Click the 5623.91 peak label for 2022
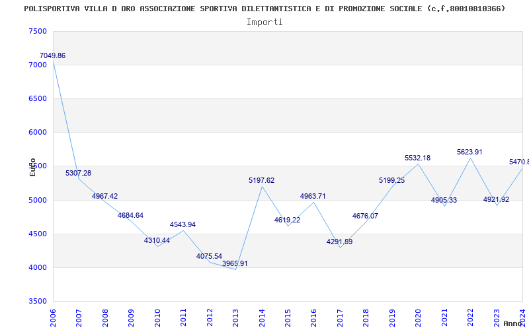This screenshot has height=330, width=529. click(469, 152)
